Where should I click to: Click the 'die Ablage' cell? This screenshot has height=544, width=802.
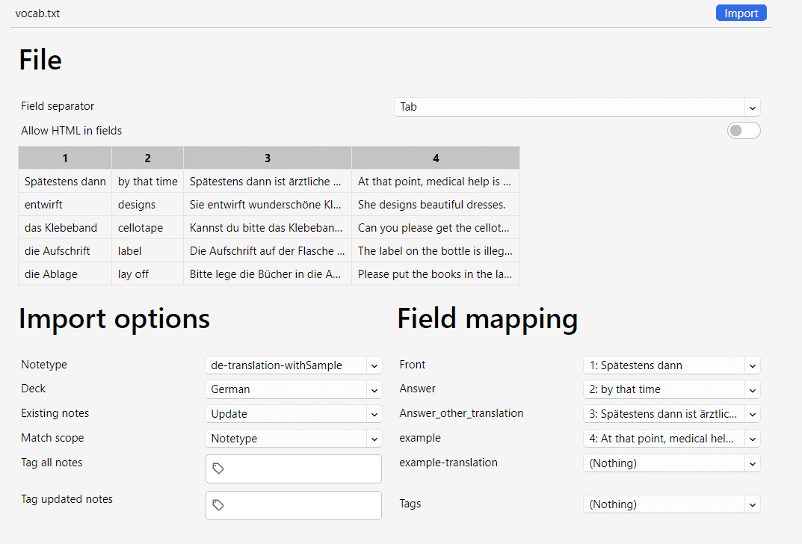[x=65, y=274]
